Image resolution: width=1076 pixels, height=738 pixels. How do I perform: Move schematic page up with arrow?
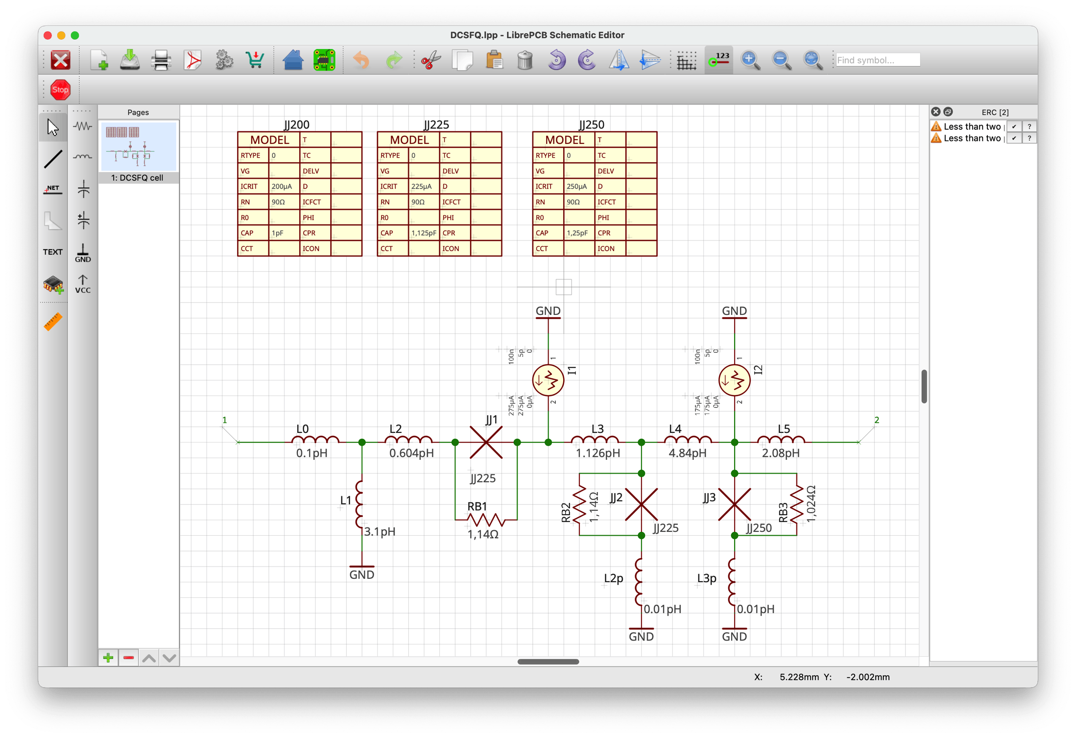(x=149, y=658)
